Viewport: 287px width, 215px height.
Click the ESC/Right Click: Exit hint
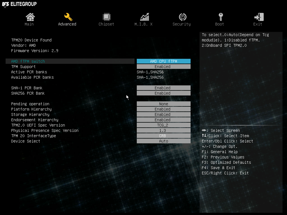click(x=225, y=173)
